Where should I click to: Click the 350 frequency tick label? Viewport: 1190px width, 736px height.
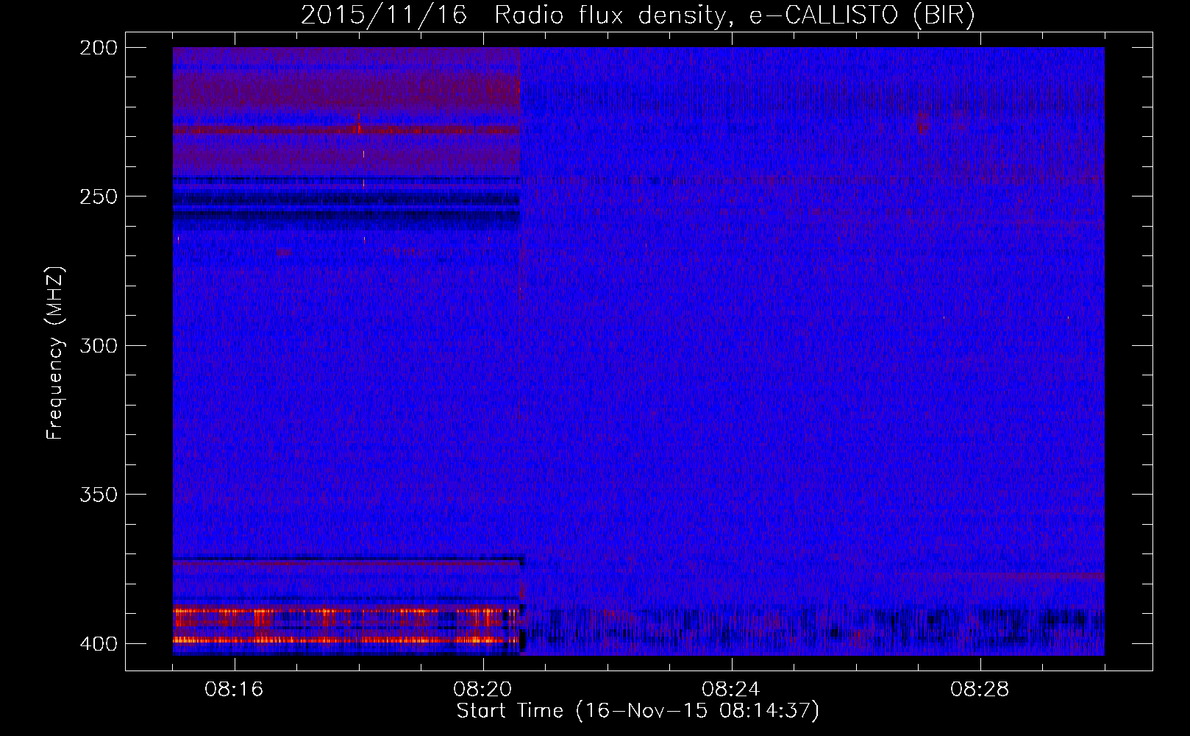click(x=98, y=495)
